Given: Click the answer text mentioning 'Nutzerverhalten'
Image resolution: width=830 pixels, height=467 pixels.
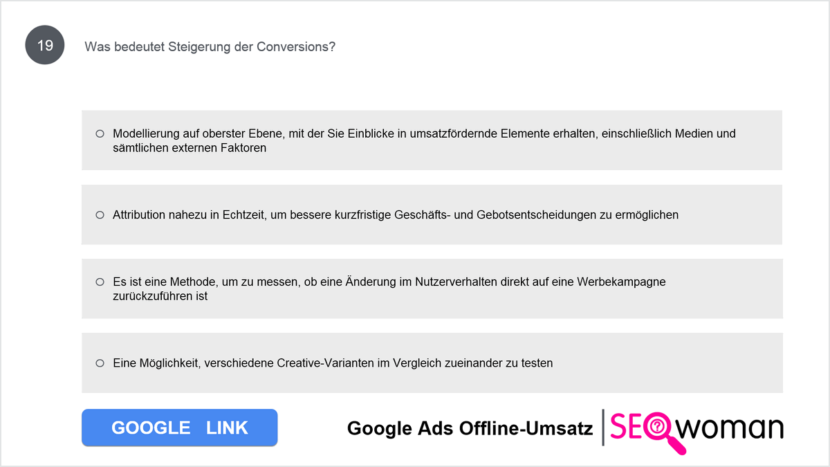Looking at the screenshot, I should pyautogui.click(x=389, y=289).
